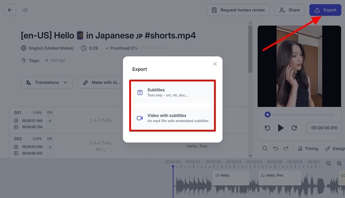Add tags to the video
The width and height of the screenshot is (345, 198).
[x=55, y=60]
